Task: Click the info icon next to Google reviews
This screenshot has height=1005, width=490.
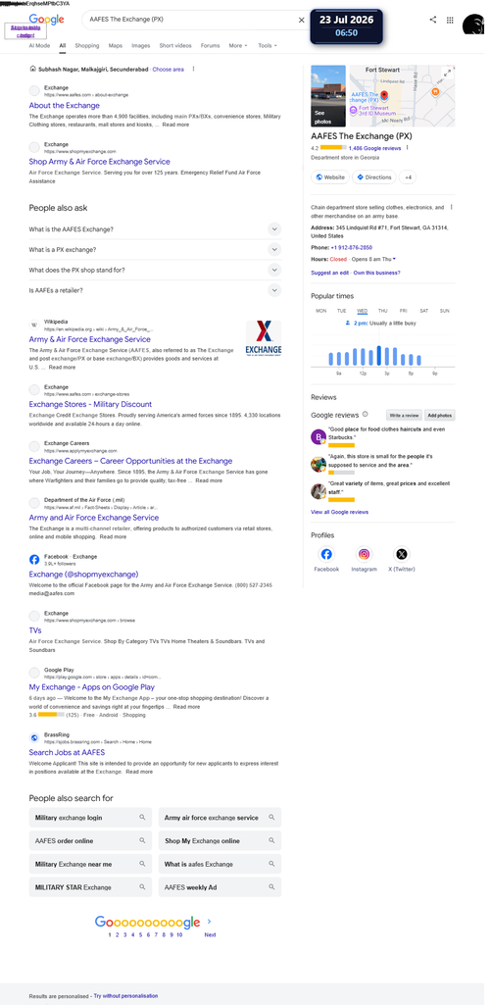Action: coord(366,414)
